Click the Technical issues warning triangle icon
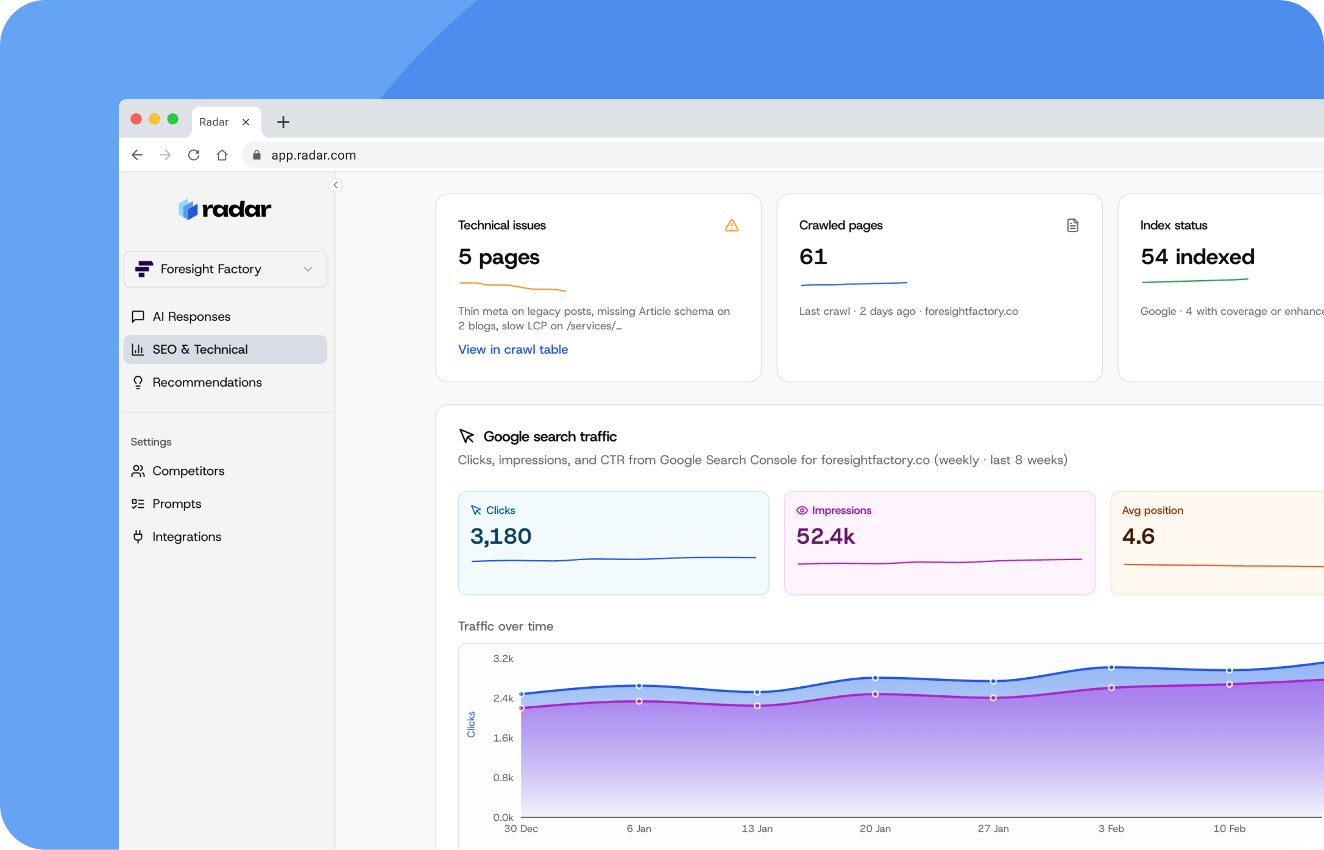 [x=731, y=226]
